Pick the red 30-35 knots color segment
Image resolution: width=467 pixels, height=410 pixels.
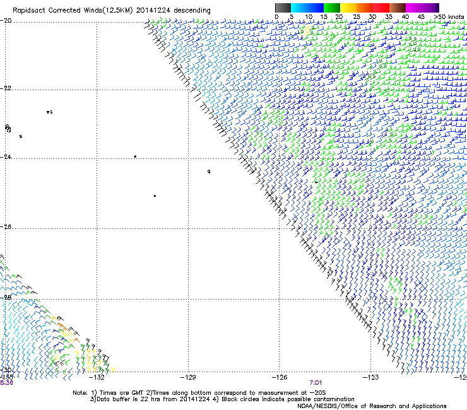pos(381,8)
